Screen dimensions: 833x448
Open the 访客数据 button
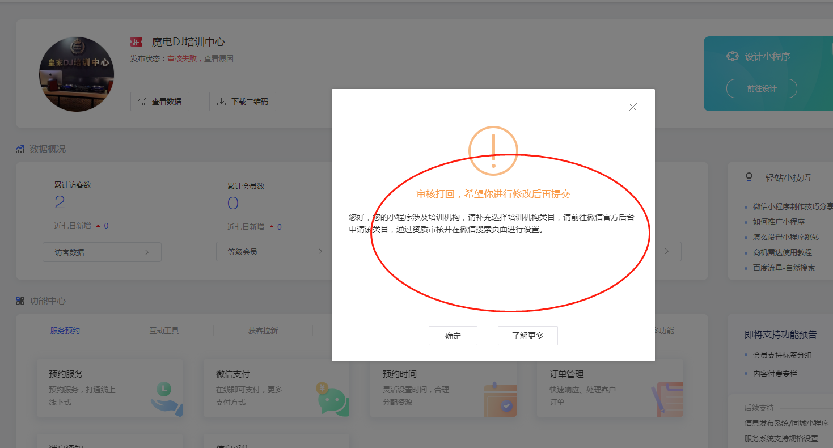102,252
